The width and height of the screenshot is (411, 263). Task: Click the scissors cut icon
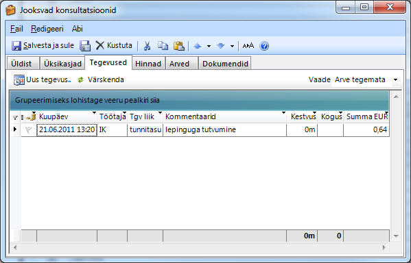[147, 46]
